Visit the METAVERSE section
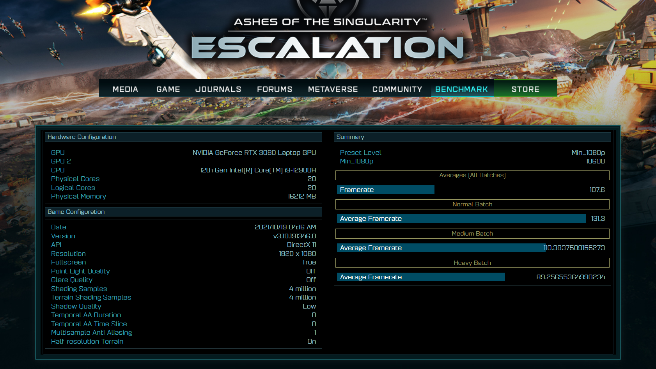 (x=332, y=89)
